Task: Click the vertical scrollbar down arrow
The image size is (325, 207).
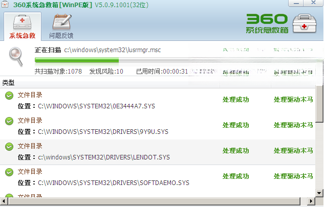Action: 319,193
